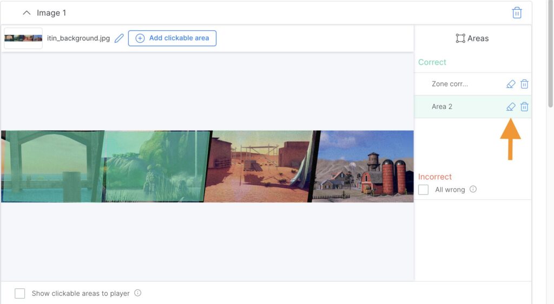Edit the image file with the pencil icon
This screenshot has width=554, height=304.
[119, 38]
